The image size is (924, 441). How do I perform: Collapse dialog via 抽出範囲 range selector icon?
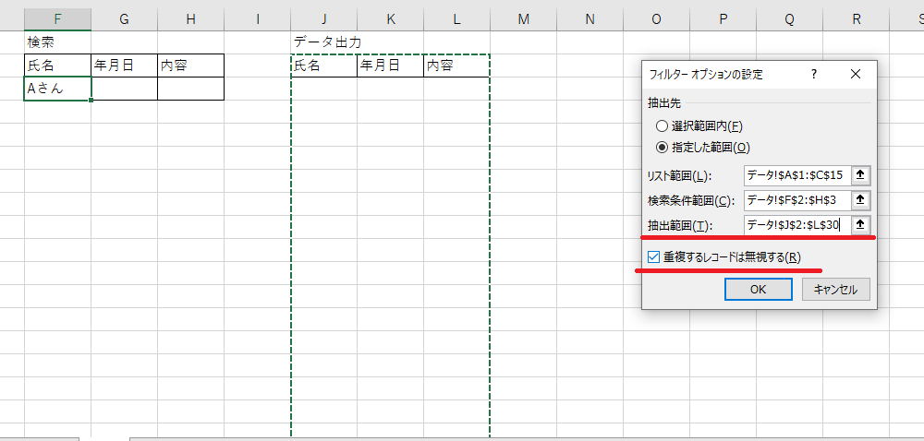pos(860,224)
